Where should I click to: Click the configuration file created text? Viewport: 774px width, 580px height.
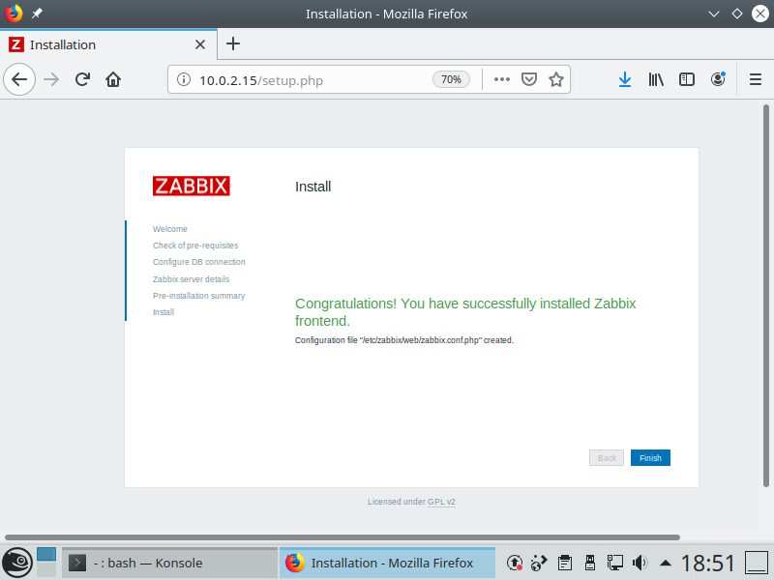[x=404, y=340]
